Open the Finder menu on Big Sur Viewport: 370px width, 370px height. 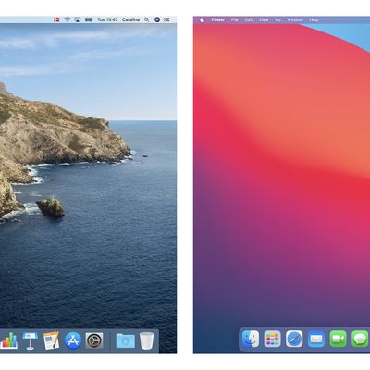click(x=218, y=20)
